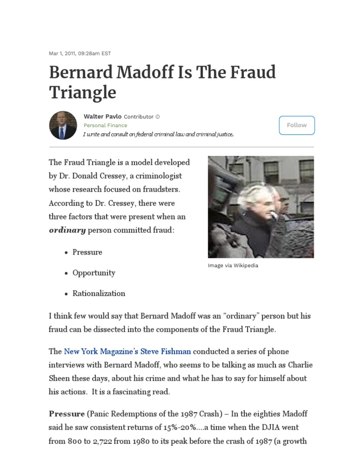The width and height of the screenshot is (356, 475).
Task: Click the 'Rationalization' bullet item
Action: [99, 293]
